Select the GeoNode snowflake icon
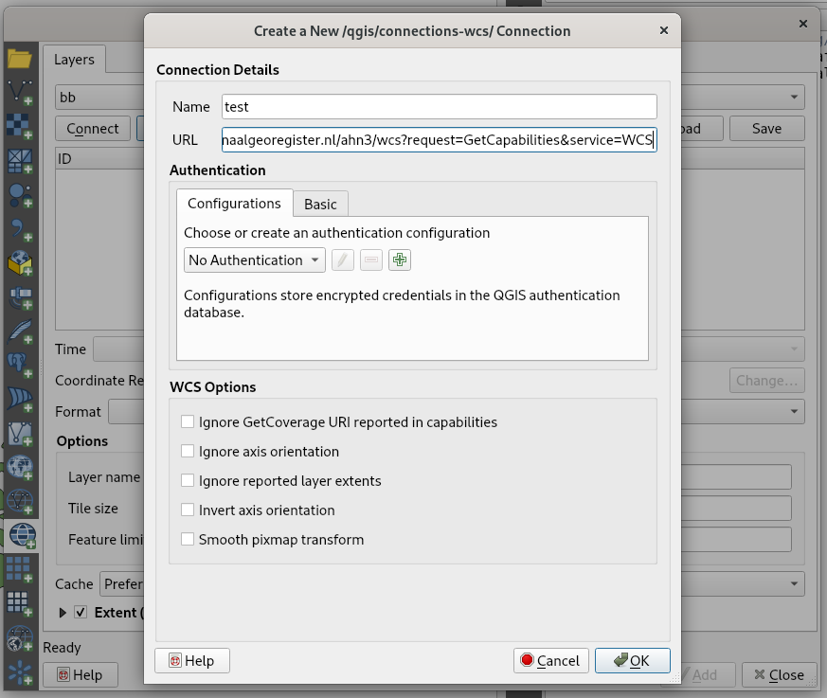The image size is (827, 698). 20,672
